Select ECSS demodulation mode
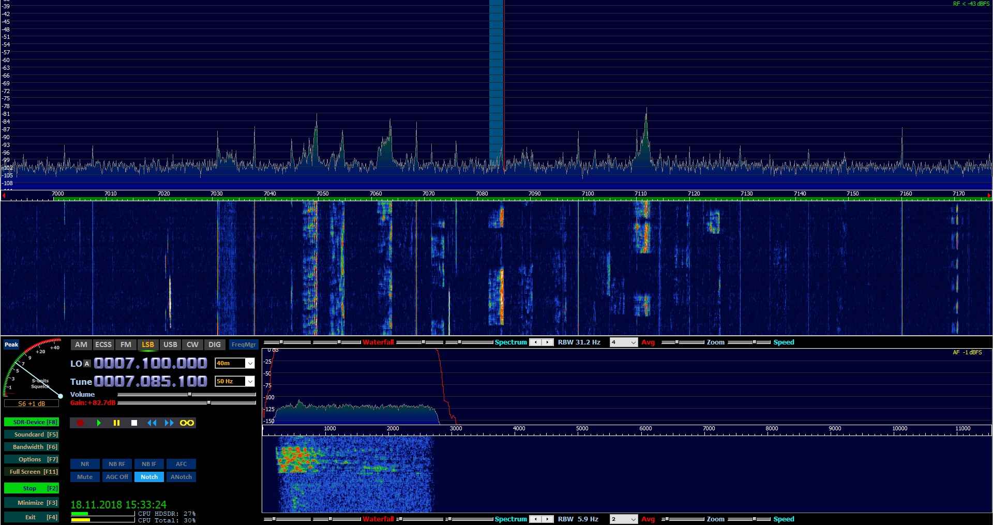 coord(103,344)
